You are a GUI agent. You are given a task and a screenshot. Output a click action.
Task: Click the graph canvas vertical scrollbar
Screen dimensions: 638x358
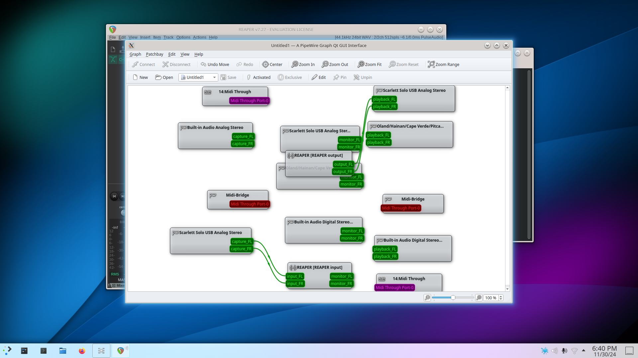coord(507,188)
